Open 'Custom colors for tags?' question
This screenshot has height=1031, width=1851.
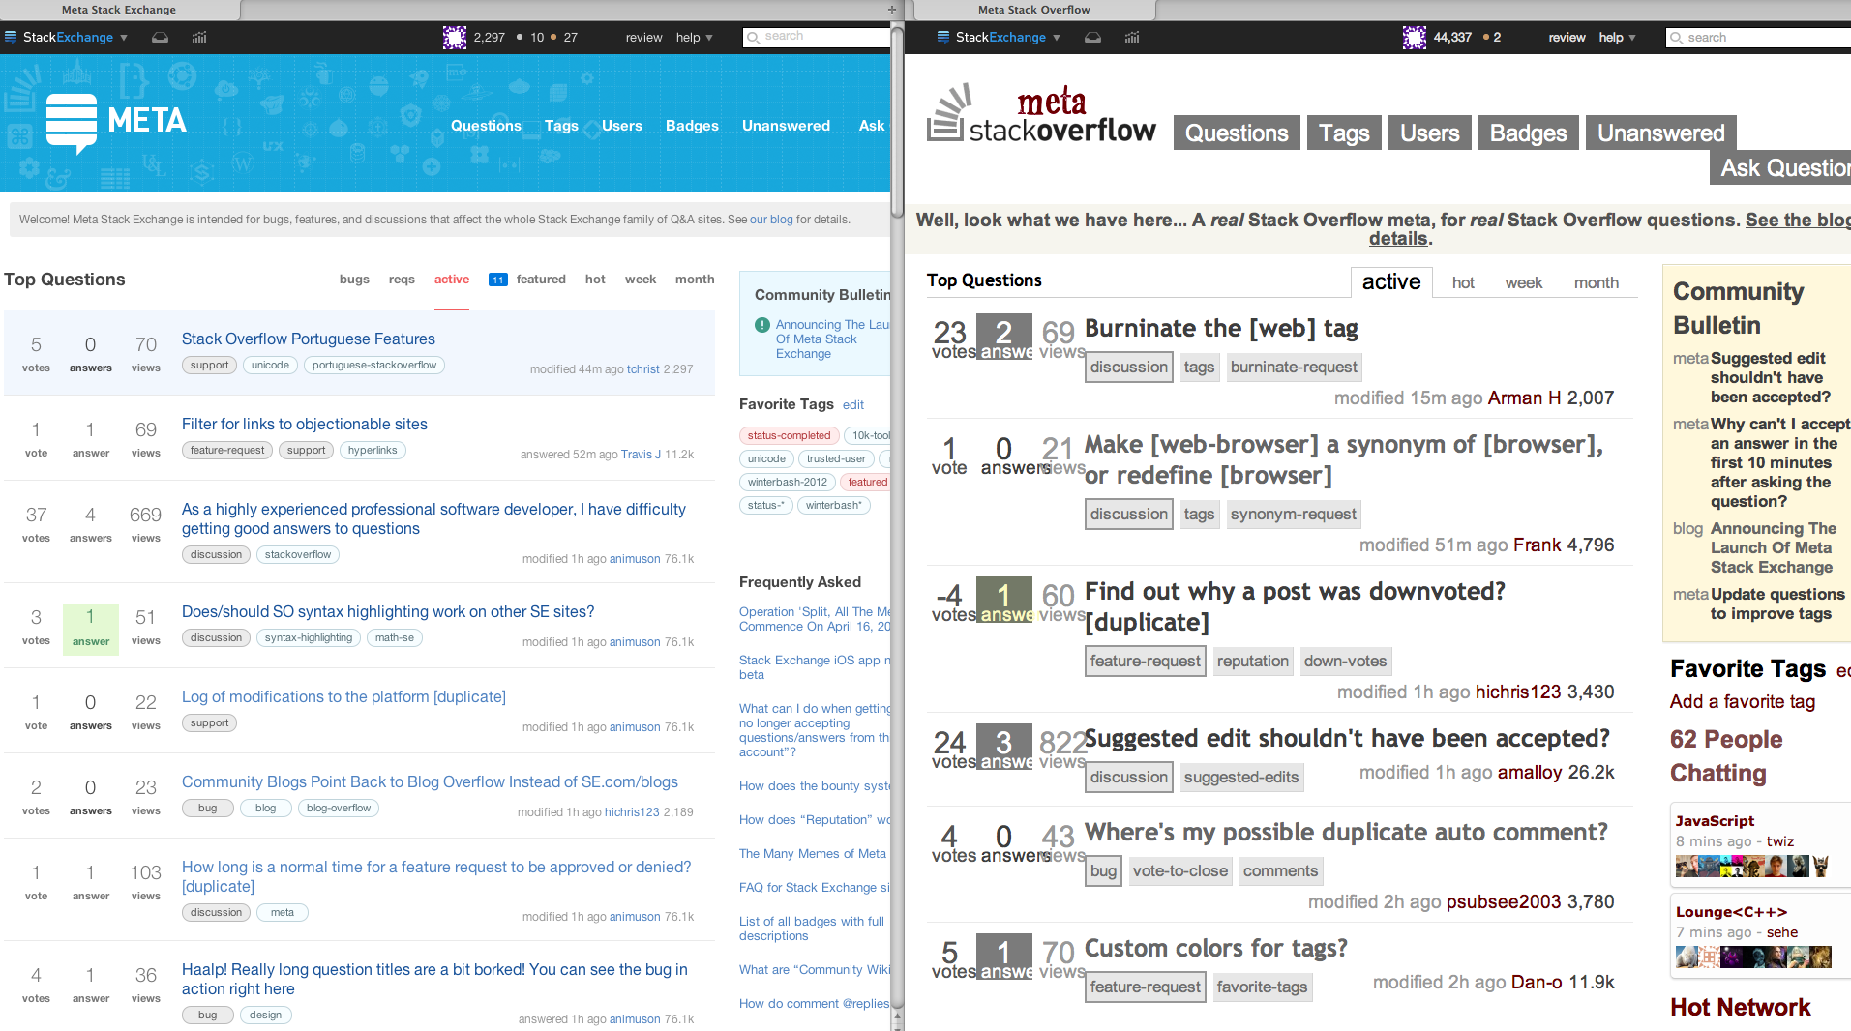[1216, 948]
